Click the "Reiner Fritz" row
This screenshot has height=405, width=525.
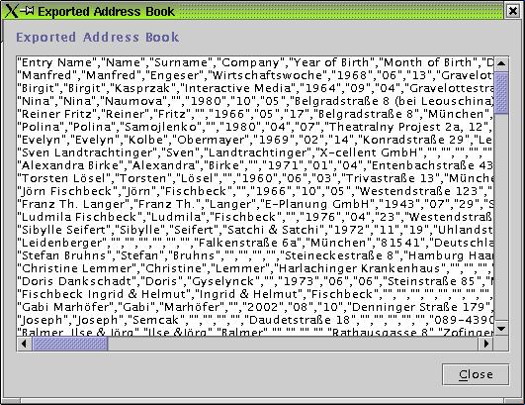click(x=255, y=114)
